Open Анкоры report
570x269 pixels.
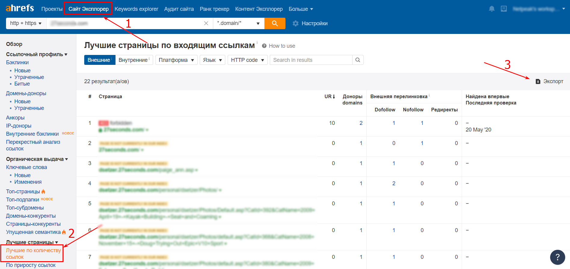point(15,118)
